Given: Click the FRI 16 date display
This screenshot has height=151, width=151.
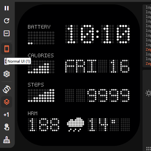Looking at the screenshot, I should click(97, 66).
